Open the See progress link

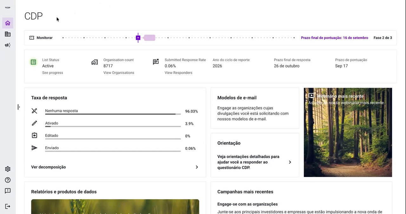(x=53, y=73)
